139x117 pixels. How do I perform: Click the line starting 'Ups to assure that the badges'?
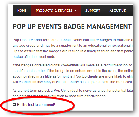point(73,51)
